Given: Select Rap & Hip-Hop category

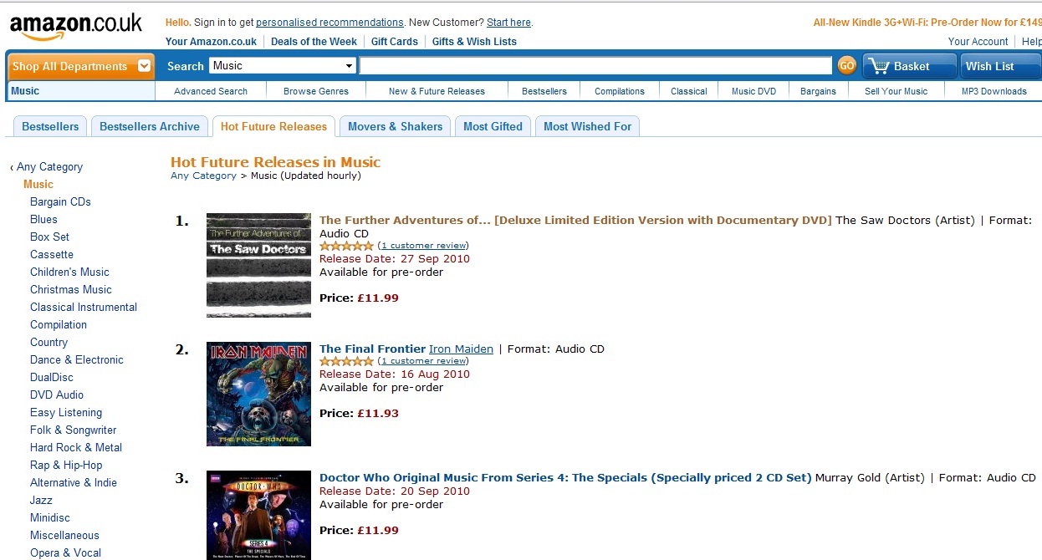Looking at the screenshot, I should [66, 465].
